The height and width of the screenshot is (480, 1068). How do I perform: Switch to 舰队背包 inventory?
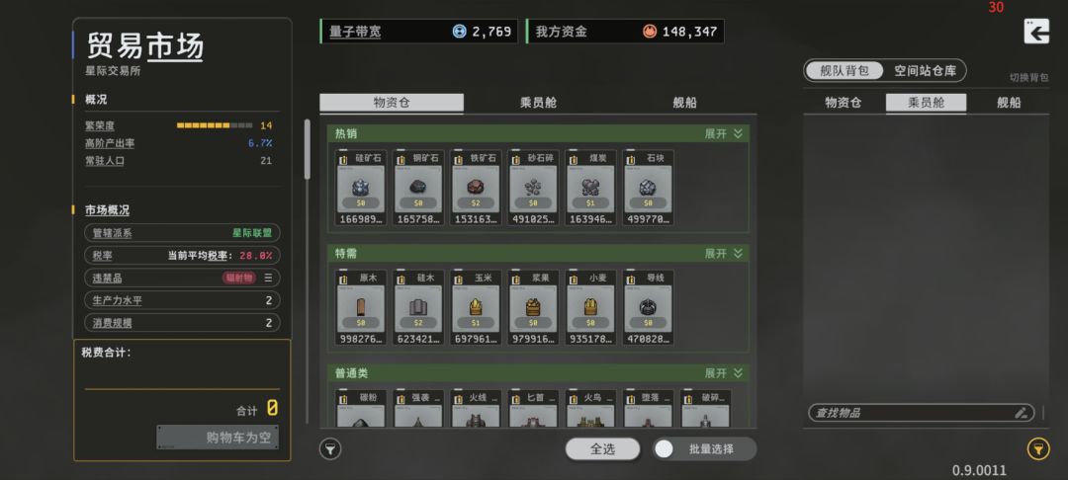click(x=844, y=71)
